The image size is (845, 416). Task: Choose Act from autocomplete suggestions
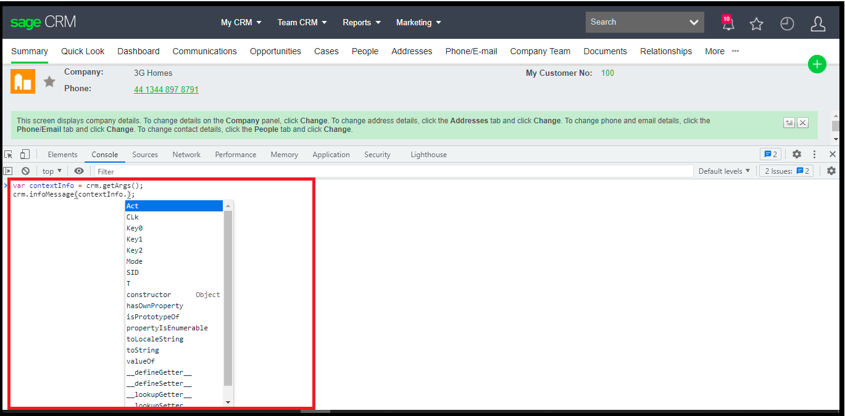click(173, 206)
